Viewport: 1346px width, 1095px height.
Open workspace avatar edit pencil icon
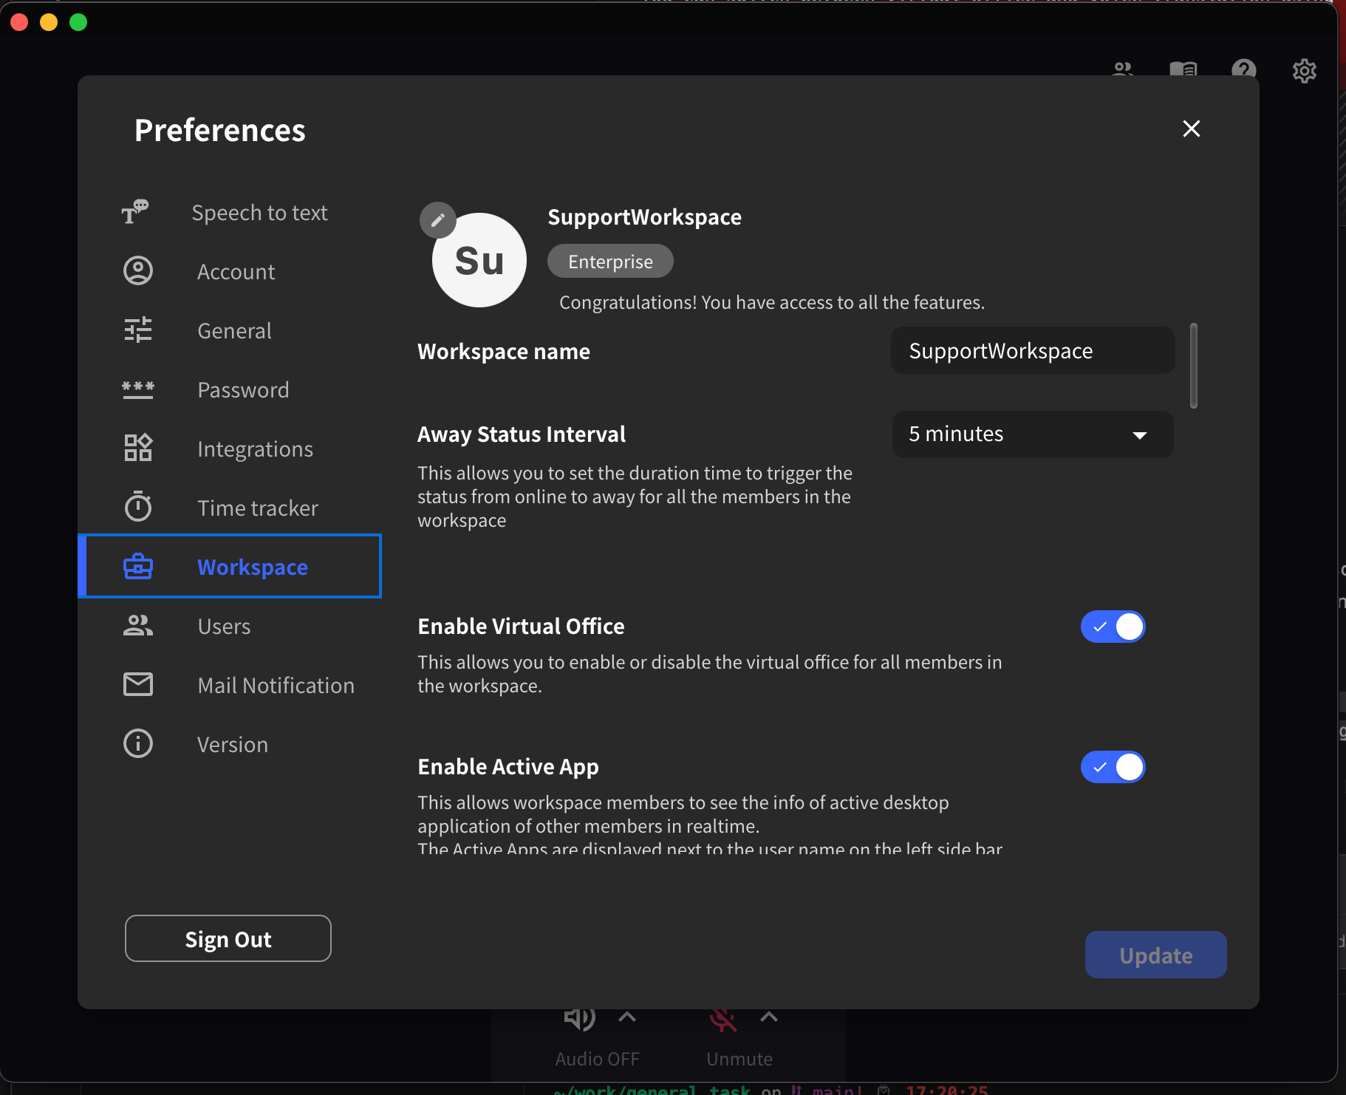coord(437,220)
